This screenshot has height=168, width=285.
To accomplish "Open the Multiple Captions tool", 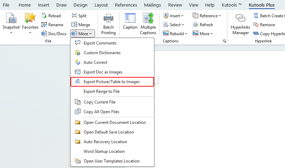I will [148, 19].
